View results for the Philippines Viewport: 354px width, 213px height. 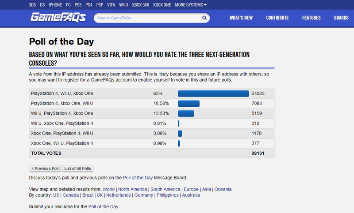pyautogui.click(x=168, y=195)
